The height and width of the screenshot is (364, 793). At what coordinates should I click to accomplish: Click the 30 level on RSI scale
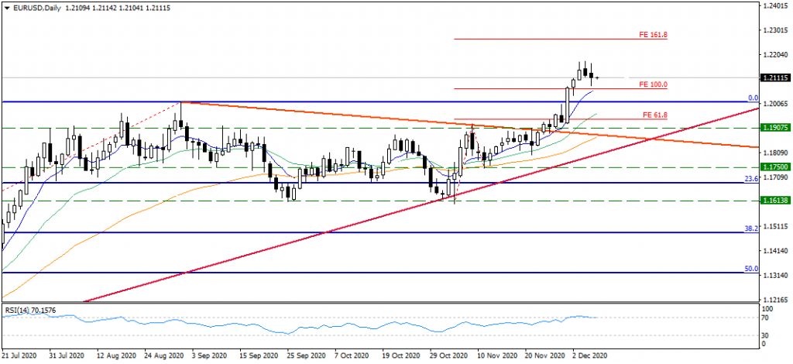(x=765, y=335)
